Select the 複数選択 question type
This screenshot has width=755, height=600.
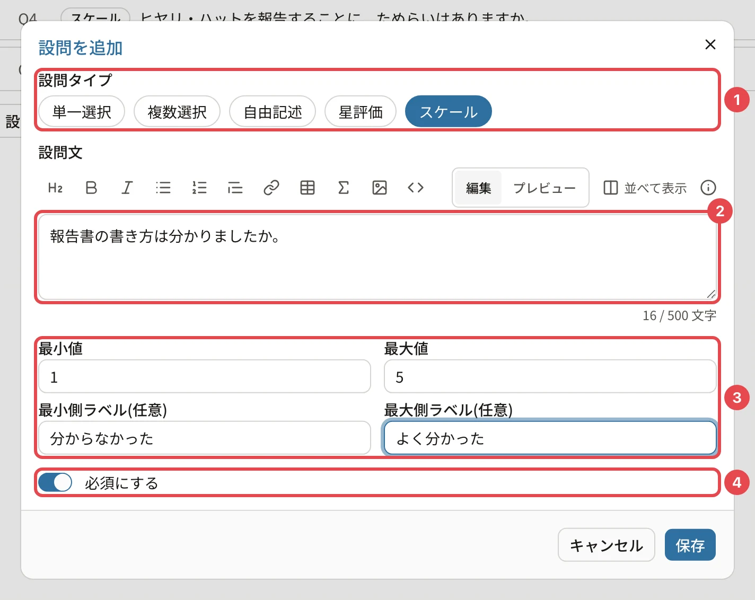177,112
